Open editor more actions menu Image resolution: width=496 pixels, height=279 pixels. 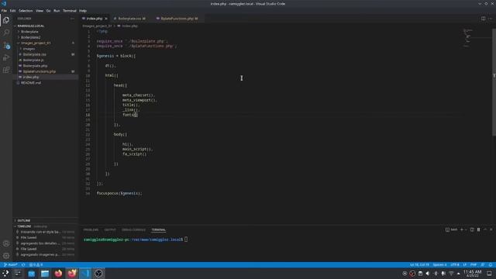tap(491, 19)
